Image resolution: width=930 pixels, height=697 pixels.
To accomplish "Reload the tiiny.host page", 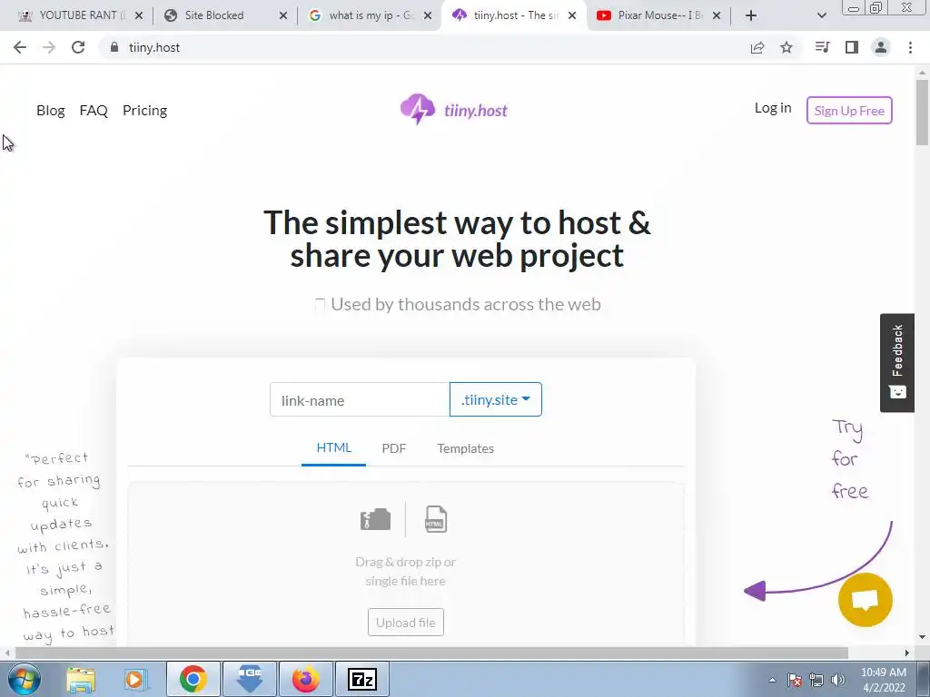I will coord(78,47).
